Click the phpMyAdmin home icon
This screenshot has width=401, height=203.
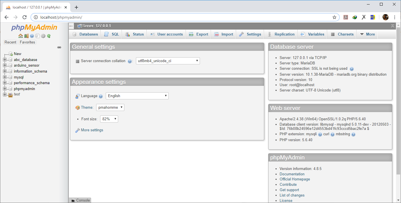pyautogui.click(x=21, y=36)
